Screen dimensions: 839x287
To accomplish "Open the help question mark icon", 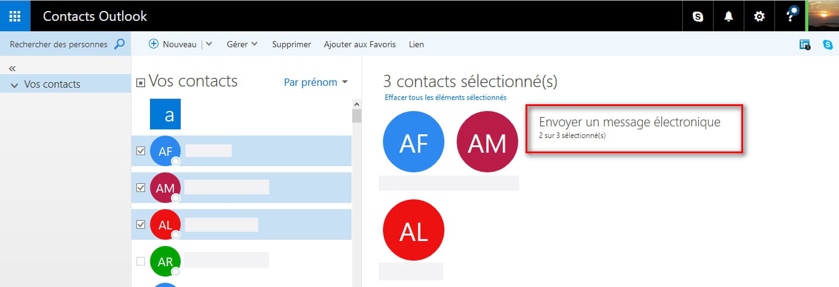I will (791, 17).
